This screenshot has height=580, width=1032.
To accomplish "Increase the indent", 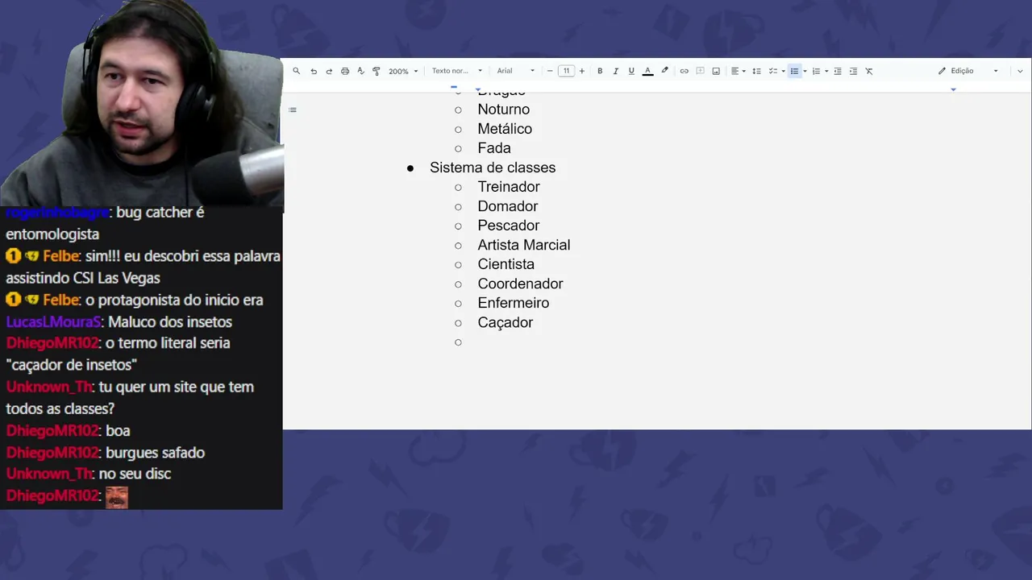I will pos(854,71).
